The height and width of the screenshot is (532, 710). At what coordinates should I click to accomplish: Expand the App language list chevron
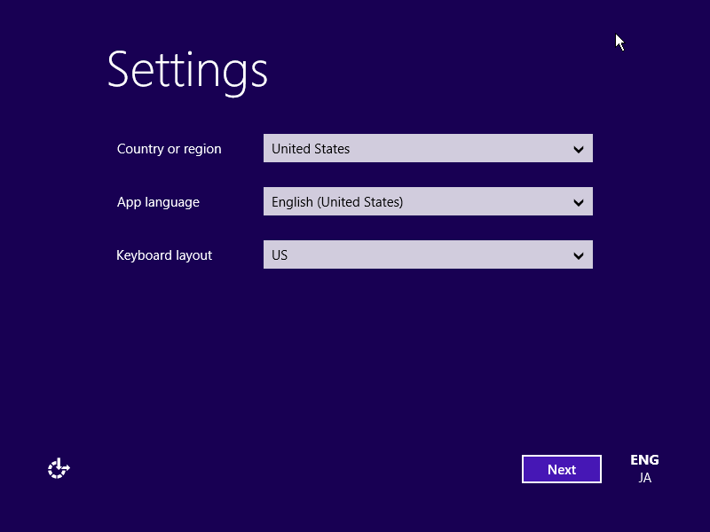[579, 201]
